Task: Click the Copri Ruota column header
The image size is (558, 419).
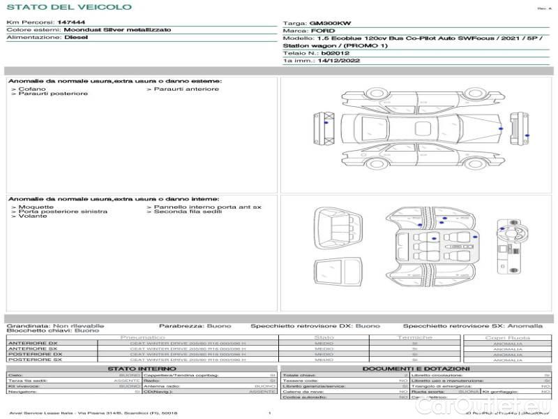Action: coord(507,337)
